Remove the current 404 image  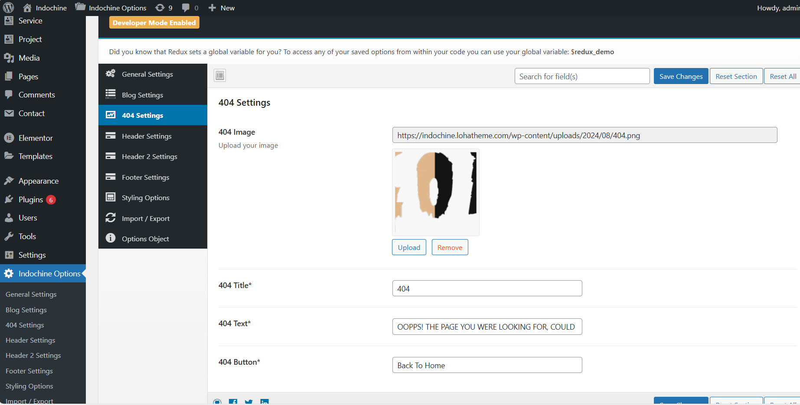(450, 247)
